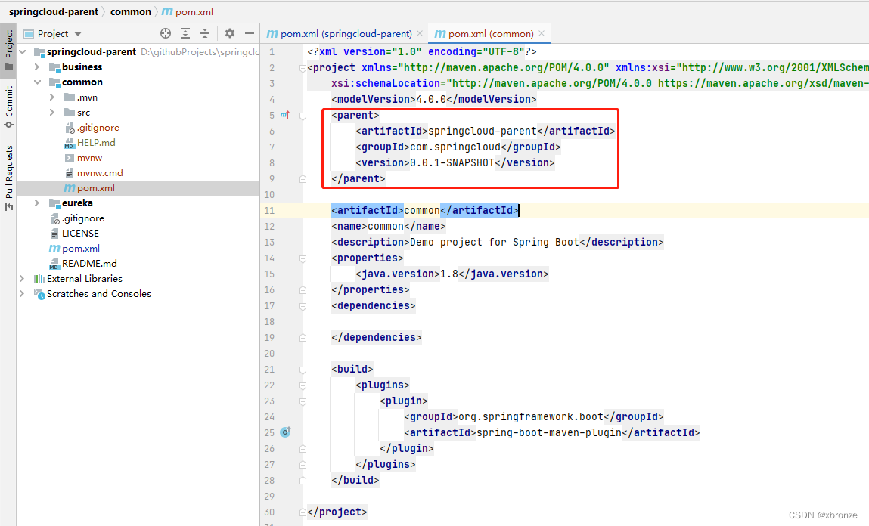Select highlighted pom.xml under common
Viewport: 869px width, 526px height.
pyautogui.click(x=96, y=188)
